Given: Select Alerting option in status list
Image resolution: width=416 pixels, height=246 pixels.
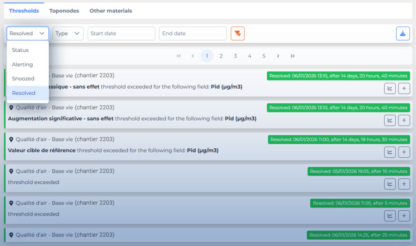Looking at the screenshot, I should 22,64.
